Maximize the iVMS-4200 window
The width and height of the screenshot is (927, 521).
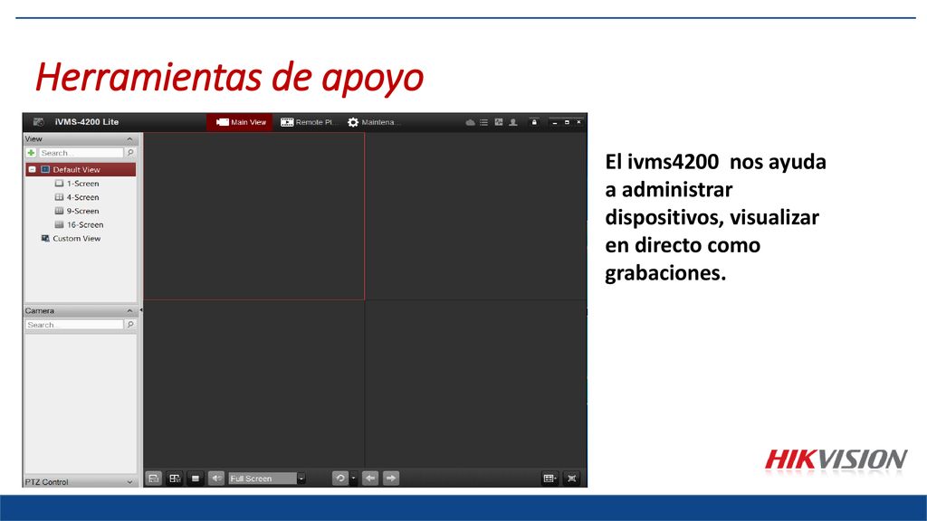tap(567, 122)
